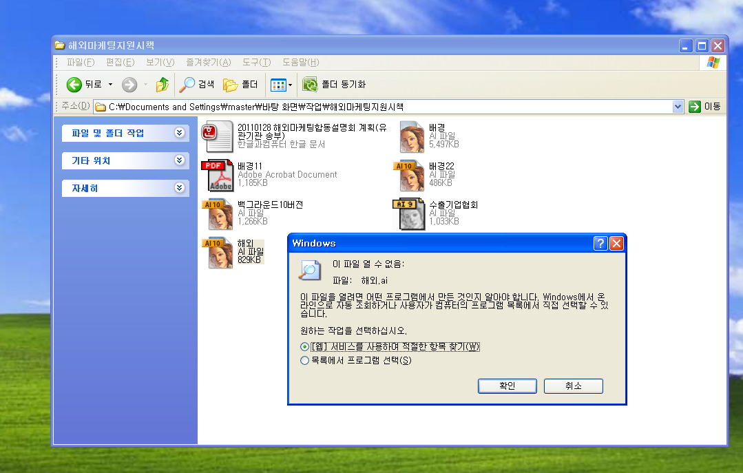Click the Folder Sync (폴더 동기화) icon
743x473 pixels.
(x=310, y=85)
